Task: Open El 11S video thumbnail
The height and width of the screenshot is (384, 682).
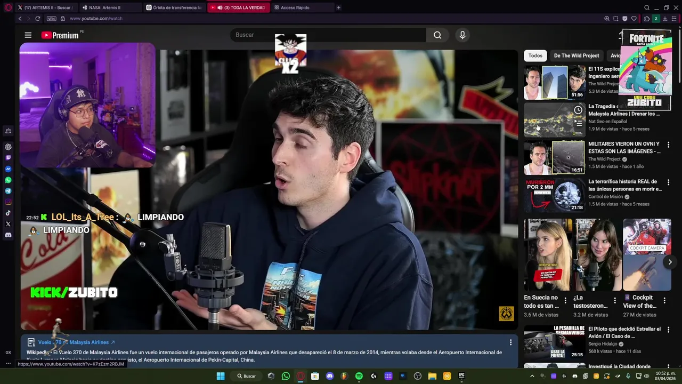Action: click(x=555, y=83)
